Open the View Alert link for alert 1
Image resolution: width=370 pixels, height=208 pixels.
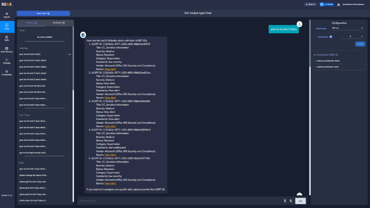(110, 69)
